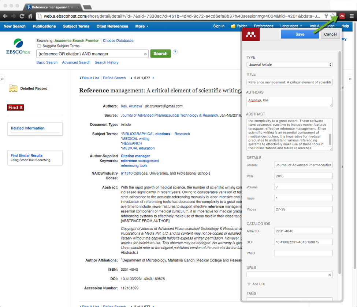The height and width of the screenshot is (307, 357).
Task: Remove the URL with its X icon
Action: click(x=330, y=275)
